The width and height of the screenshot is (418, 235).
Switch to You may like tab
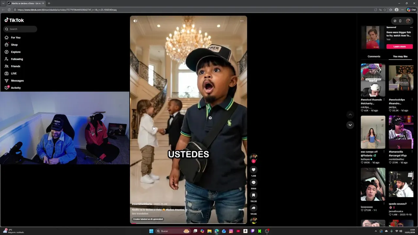pos(400,56)
